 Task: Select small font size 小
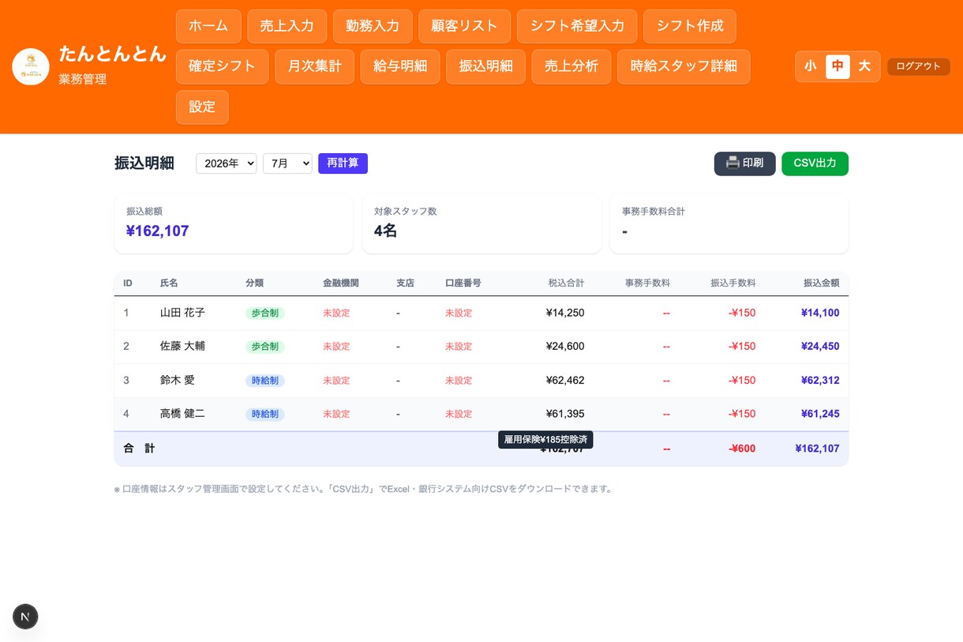click(811, 66)
